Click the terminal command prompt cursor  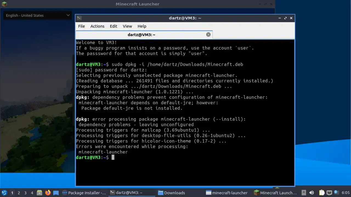pyautogui.click(x=113, y=157)
